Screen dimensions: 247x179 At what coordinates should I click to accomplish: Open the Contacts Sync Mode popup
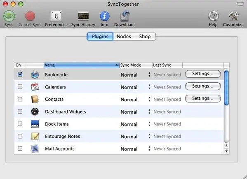pos(136,100)
